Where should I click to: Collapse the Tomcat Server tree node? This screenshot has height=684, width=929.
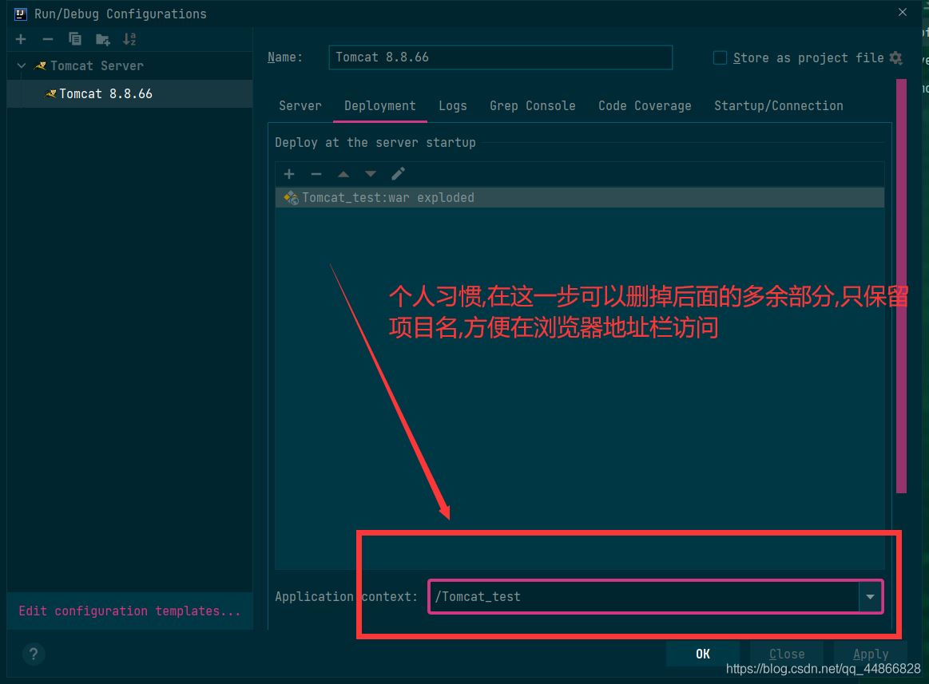22,65
